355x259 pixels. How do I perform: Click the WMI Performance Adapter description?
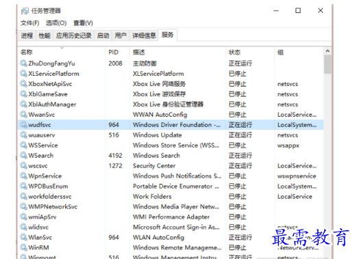pos(171,217)
